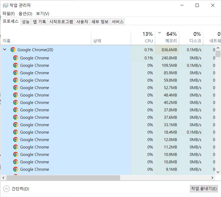Click the horizontal scrollbar right arrow
This screenshot has height=197, width=221.
(x=213, y=178)
